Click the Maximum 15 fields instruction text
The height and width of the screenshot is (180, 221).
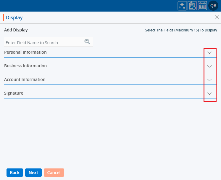[x=181, y=30]
